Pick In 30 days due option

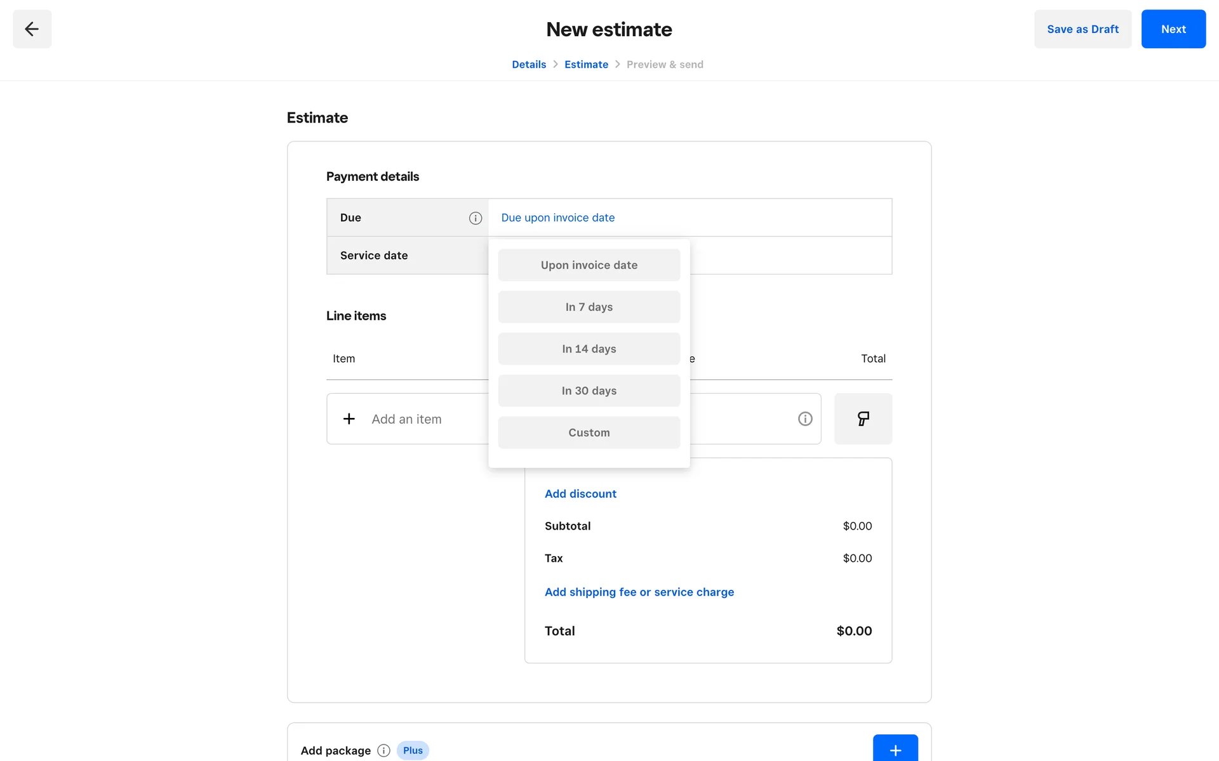point(589,391)
